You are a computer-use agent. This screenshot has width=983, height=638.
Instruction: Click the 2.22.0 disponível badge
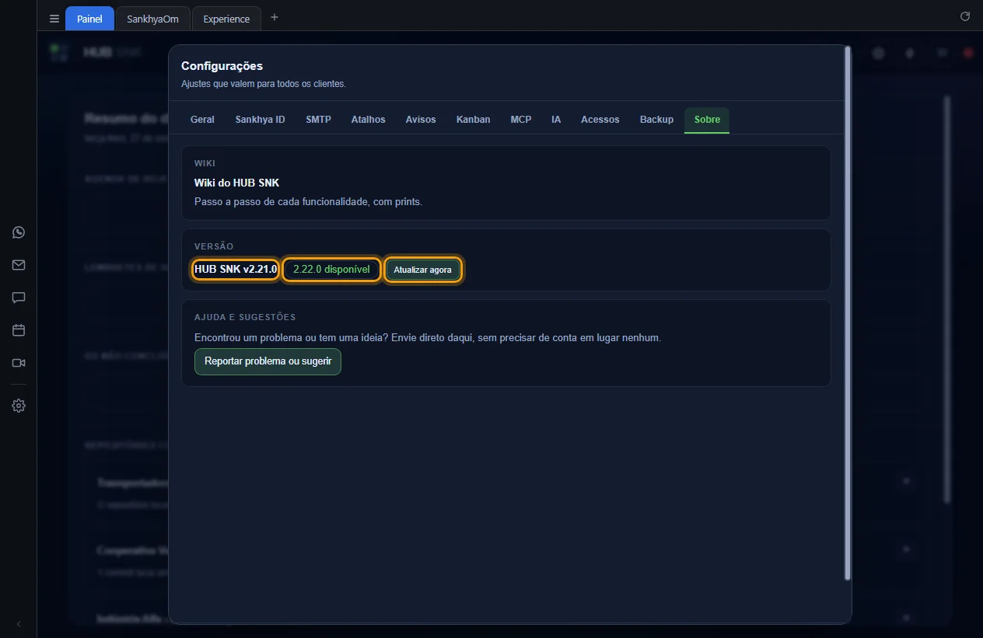pyautogui.click(x=331, y=270)
